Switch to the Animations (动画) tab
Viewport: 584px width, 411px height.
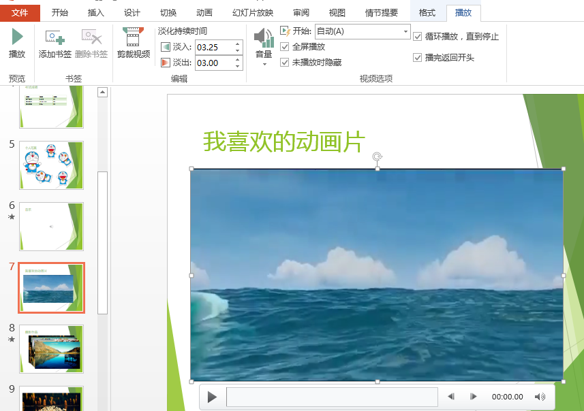click(204, 13)
